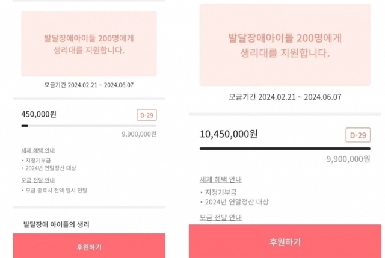Click the 9,900,000원 goal under the full bar
This screenshot has height=258, width=385.
click(348, 159)
